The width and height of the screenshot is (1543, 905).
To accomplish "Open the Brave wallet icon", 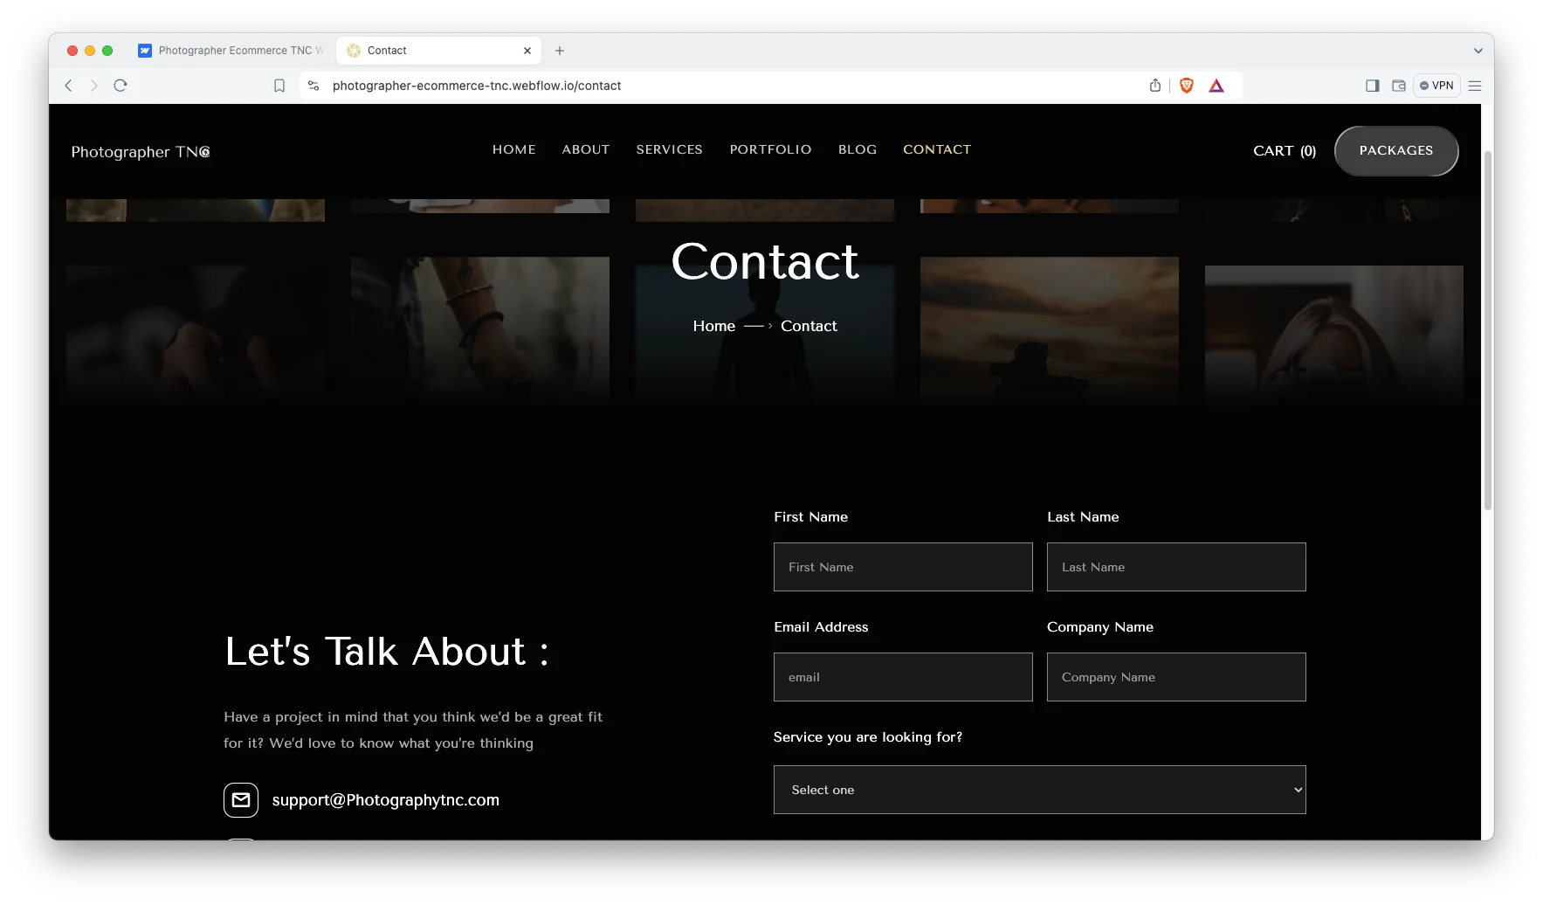I will pos(1398,86).
